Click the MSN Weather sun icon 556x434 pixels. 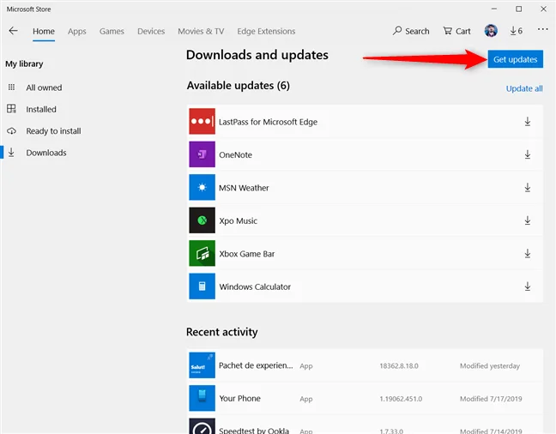(202, 187)
